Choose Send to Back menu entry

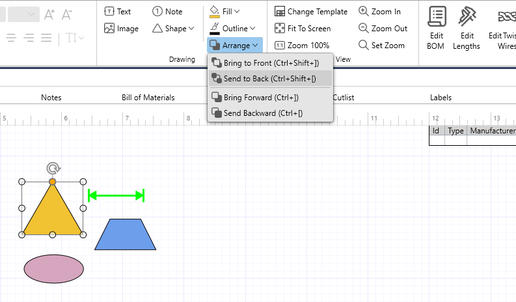(x=270, y=78)
